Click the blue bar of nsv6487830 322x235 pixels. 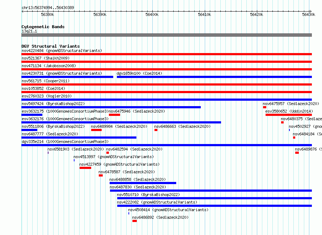pos(211,191)
